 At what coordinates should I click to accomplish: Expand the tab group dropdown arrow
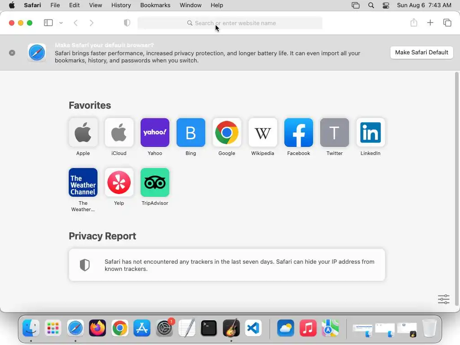[61, 23]
